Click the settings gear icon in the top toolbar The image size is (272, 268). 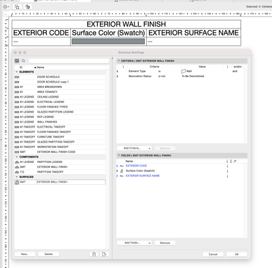pos(6,7)
